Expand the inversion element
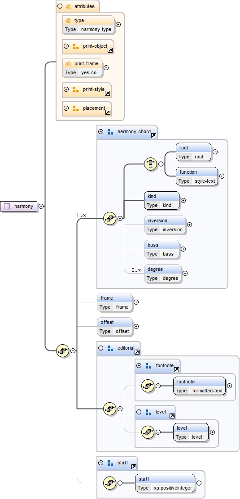The height and width of the screenshot is (499, 240). pyautogui.click(x=189, y=225)
